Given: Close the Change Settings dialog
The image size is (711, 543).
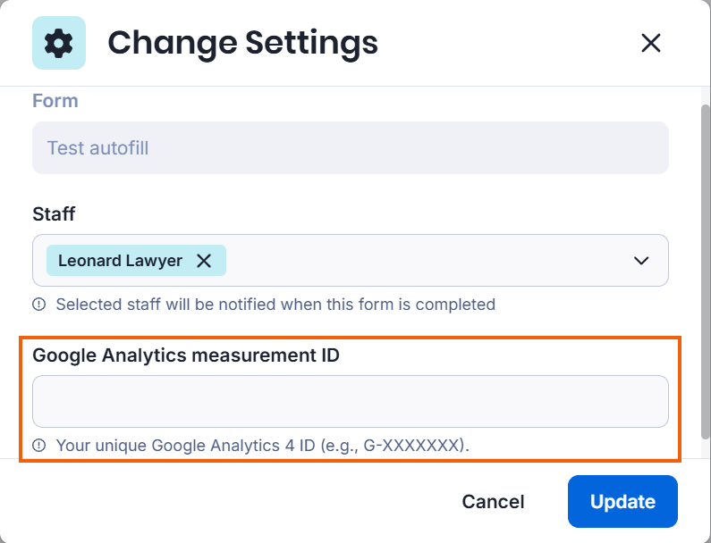Looking at the screenshot, I should click(x=651, y=43).
